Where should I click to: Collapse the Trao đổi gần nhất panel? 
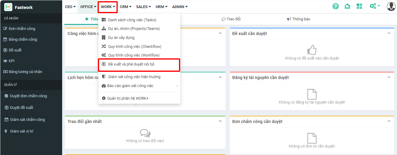(x=220, y=121)
